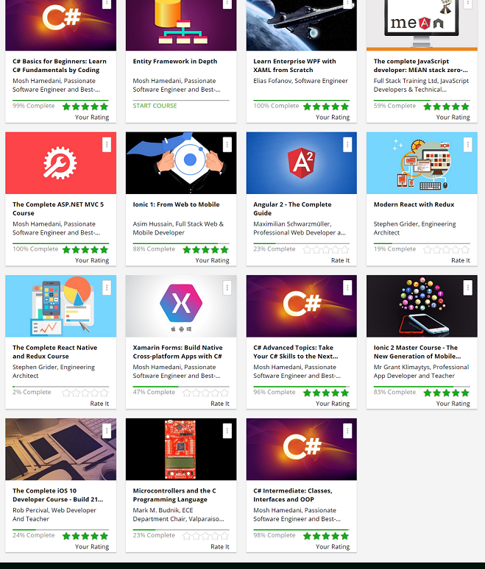Click Rate It on Microcontrollers course
Viewport: 485px width, 569px height.
pyautogui.click(x=220, y=546)
